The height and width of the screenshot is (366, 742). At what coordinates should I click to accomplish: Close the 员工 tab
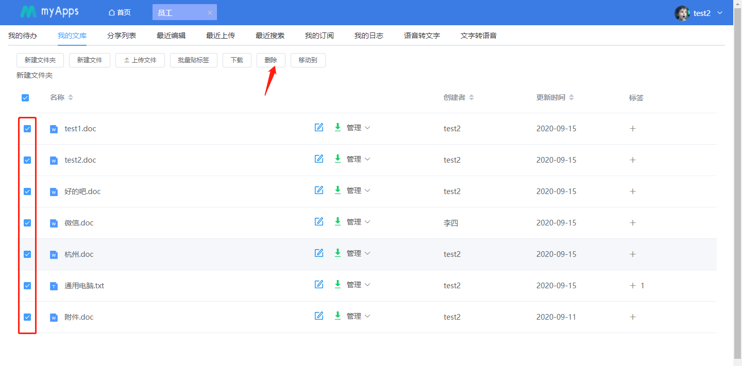click(x=210, y=12)
